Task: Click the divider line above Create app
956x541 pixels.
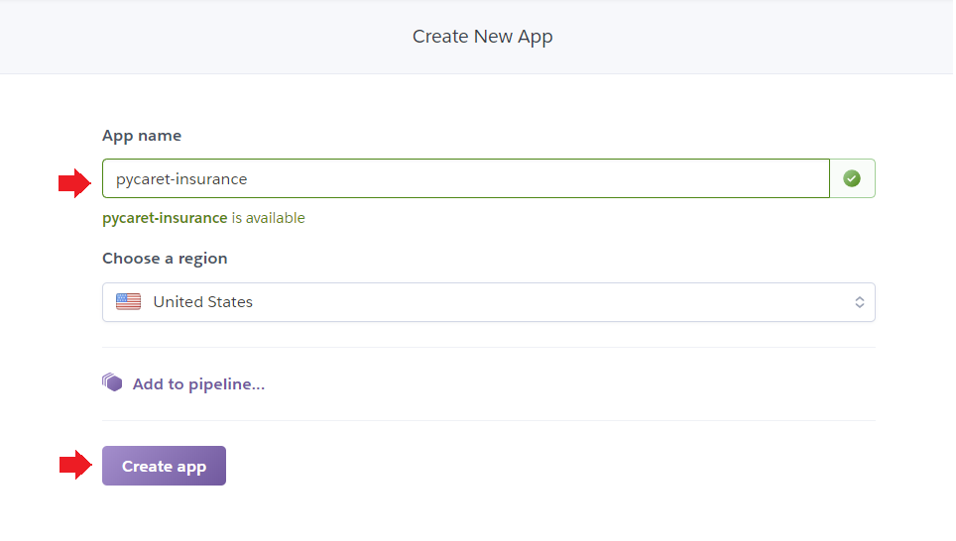Action: tap(488, 420)
